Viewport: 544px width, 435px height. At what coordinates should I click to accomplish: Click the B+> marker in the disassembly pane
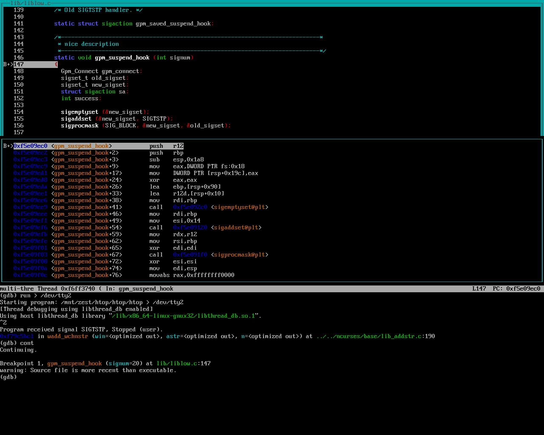point(8,146)
